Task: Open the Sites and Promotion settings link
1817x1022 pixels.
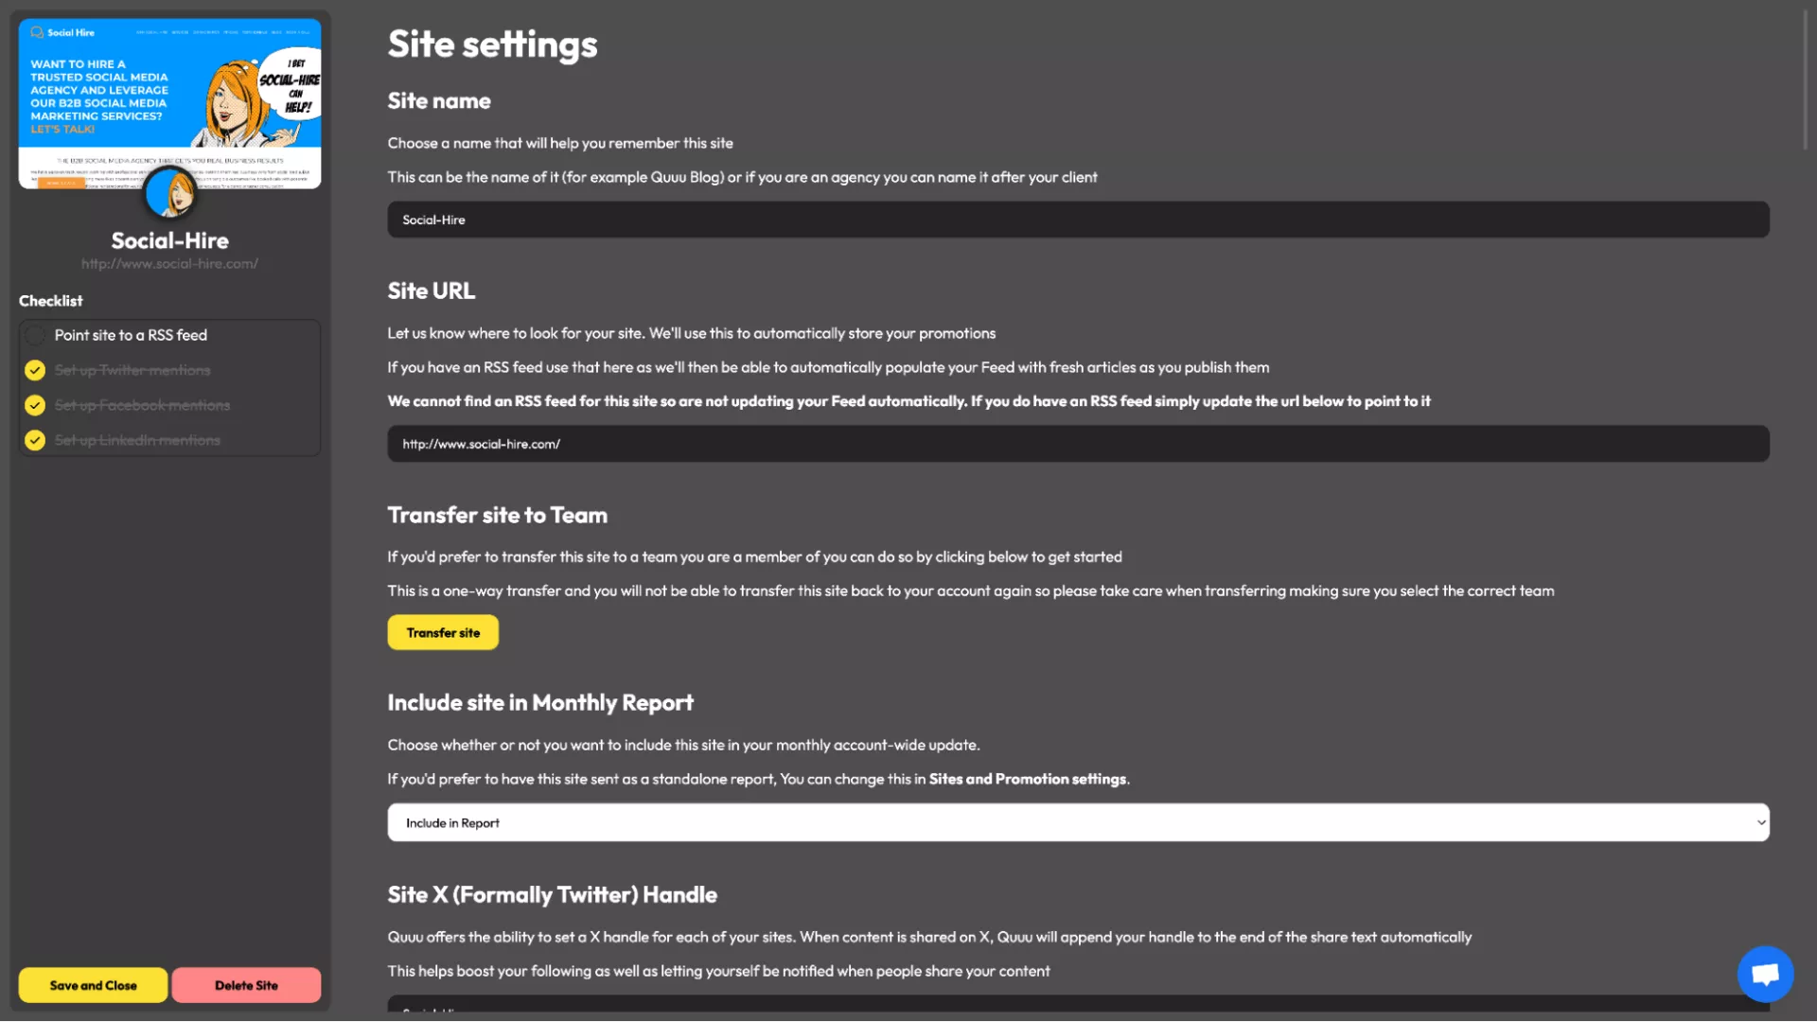Action: 1027,779
